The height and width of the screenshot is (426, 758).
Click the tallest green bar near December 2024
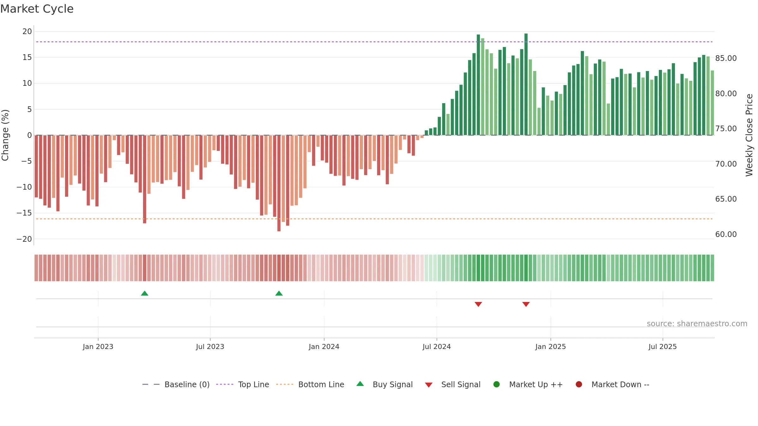click(526, 84)
